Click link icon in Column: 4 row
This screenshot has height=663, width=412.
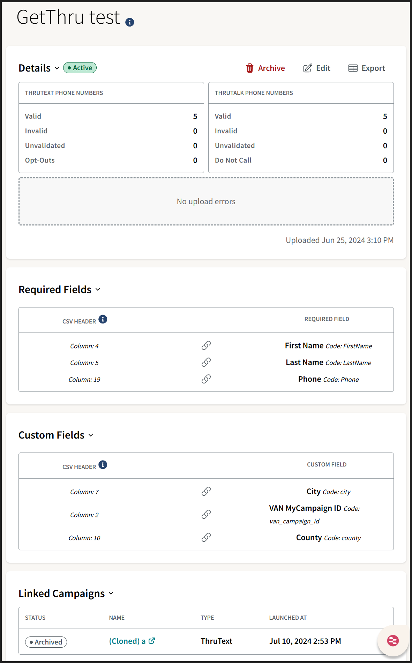coord(206,346)
